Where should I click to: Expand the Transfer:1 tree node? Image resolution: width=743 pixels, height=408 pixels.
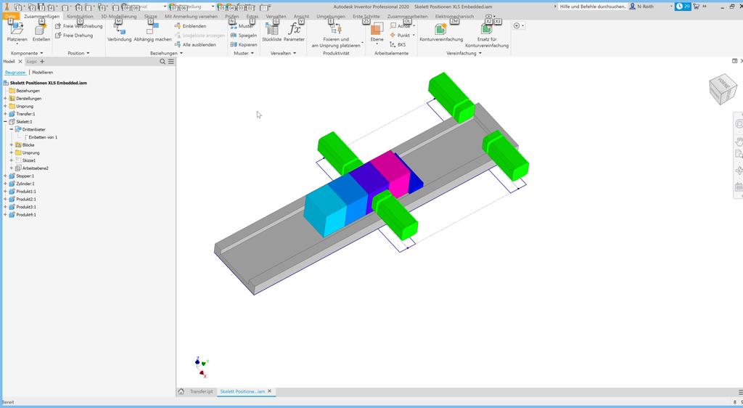coord(5,114)
